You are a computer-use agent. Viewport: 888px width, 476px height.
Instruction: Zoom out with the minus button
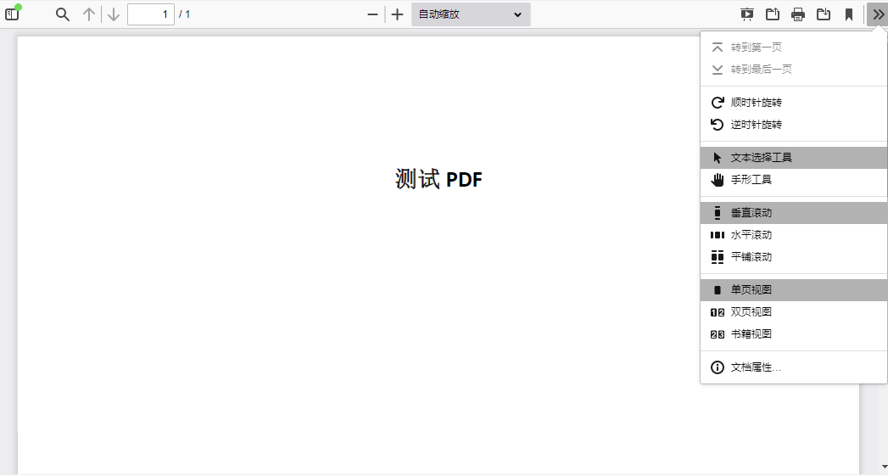tap(372, 14)
